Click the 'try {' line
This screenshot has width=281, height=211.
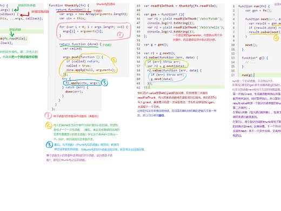tap(66, 78)
